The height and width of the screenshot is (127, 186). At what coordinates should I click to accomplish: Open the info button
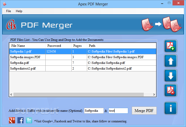click(171, 108)
